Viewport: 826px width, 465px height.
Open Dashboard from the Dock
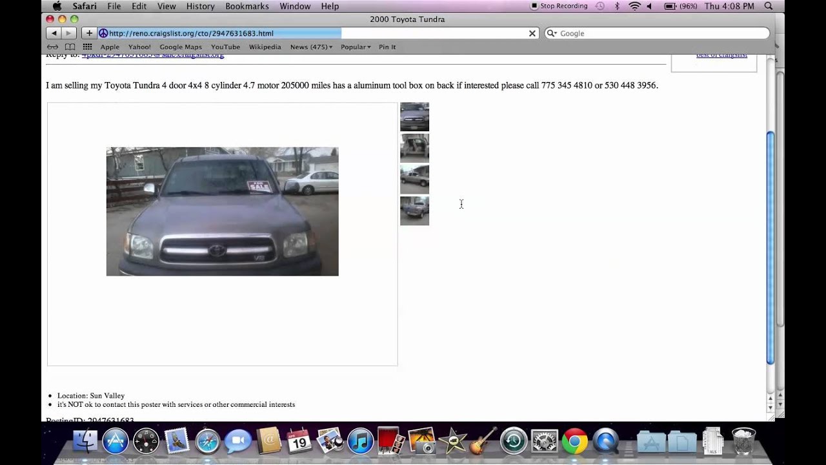(x=146, y=442)
